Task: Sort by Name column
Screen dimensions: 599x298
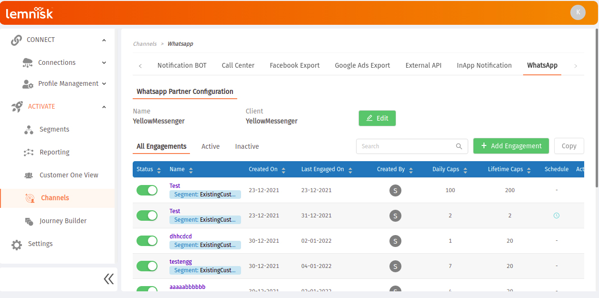Action: point(191,170)
